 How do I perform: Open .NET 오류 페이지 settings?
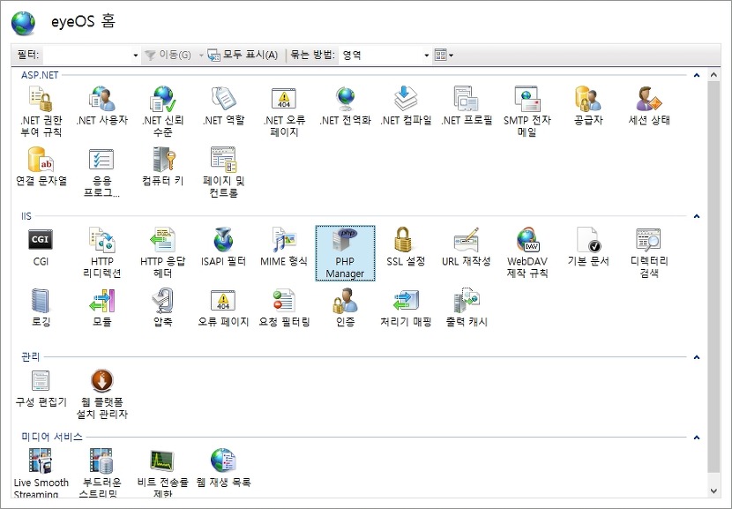[x=284, y=112]
